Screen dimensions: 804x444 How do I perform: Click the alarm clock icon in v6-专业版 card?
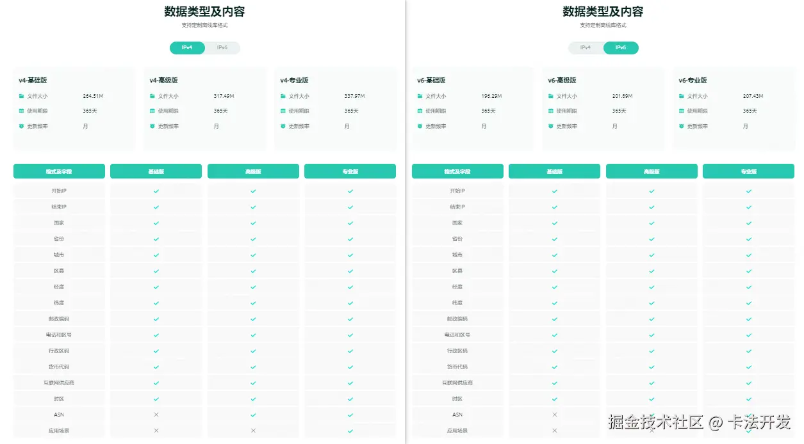[682, 126]
